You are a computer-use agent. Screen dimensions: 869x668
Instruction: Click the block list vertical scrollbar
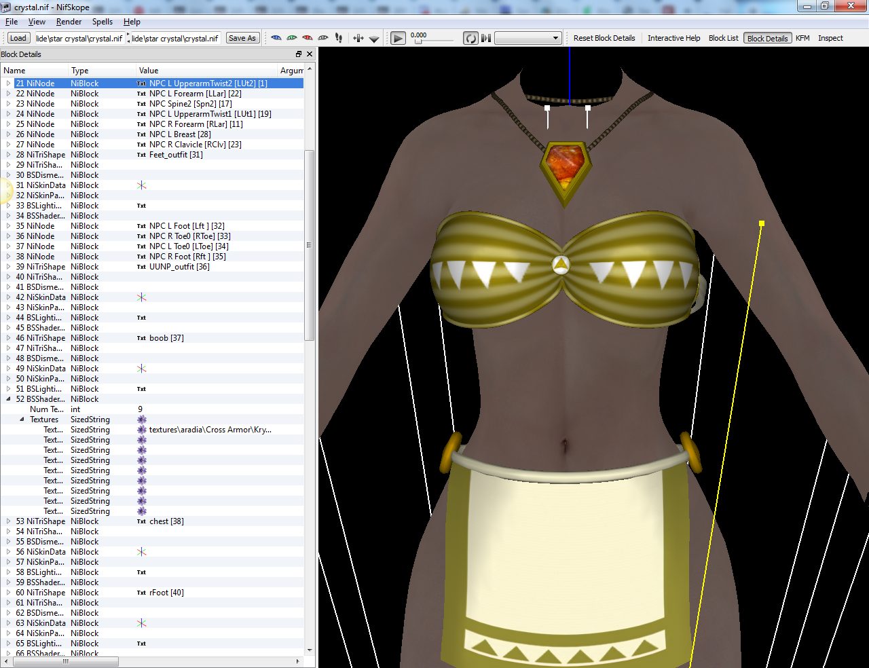[x=310, y=245]
